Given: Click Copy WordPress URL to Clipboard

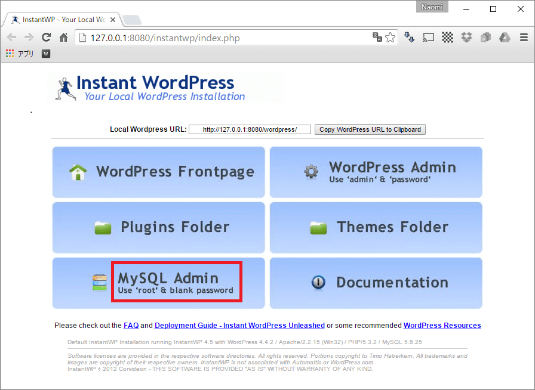Looking at the screenshot, I should (370, 129).
